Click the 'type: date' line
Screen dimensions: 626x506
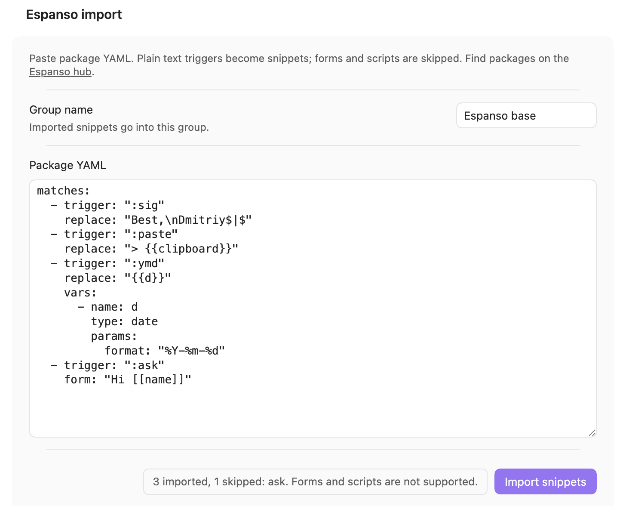125,321
